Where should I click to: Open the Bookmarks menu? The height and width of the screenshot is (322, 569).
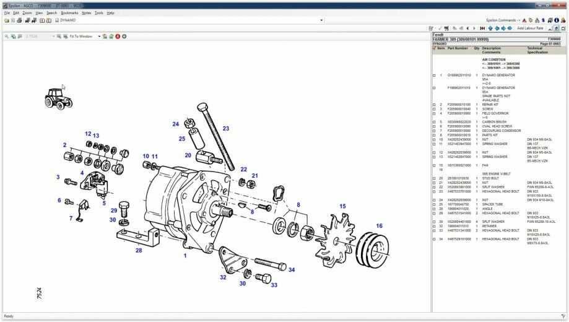click(x=69, y=13)
